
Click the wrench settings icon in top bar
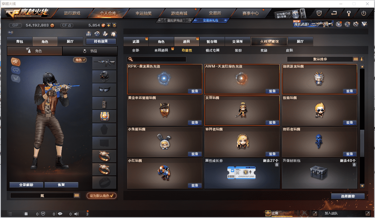click(x=349, y=13)
